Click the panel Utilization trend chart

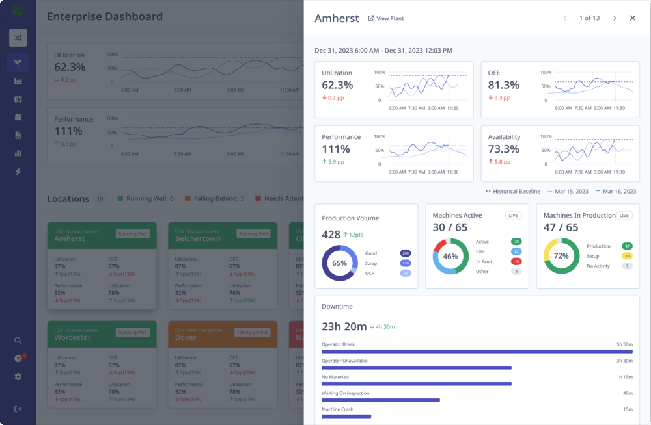[x=421, y=90]
